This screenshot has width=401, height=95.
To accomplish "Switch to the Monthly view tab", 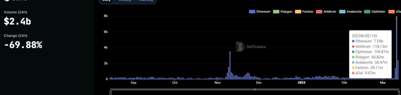I will coord(146,1).
